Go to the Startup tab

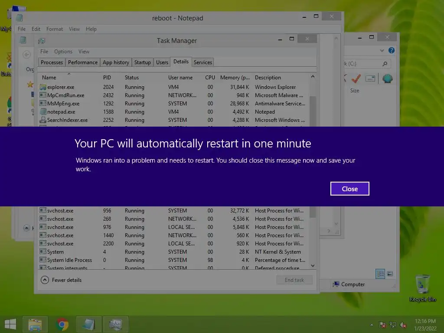click(x=142, y=62)
